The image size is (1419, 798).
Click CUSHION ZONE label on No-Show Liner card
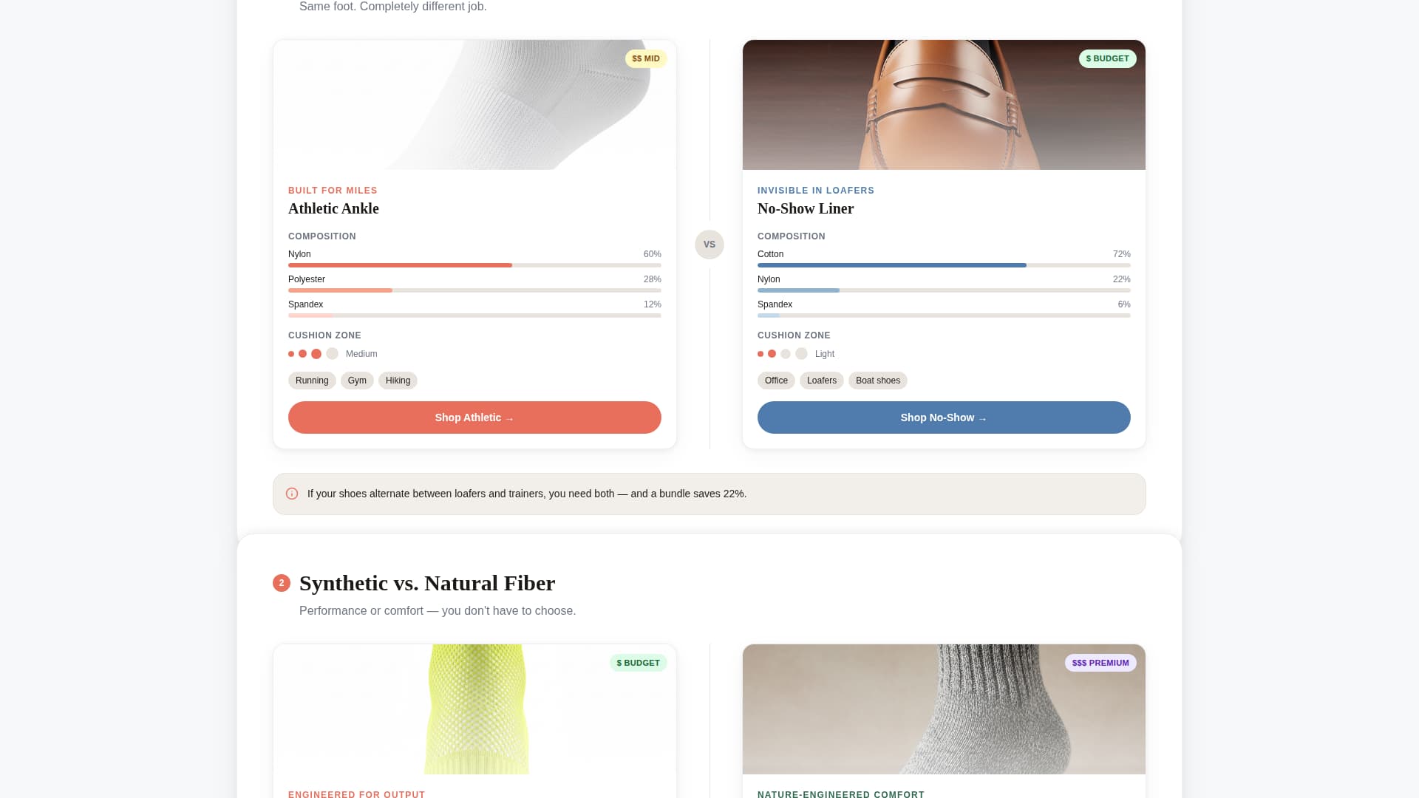(794, 335)
